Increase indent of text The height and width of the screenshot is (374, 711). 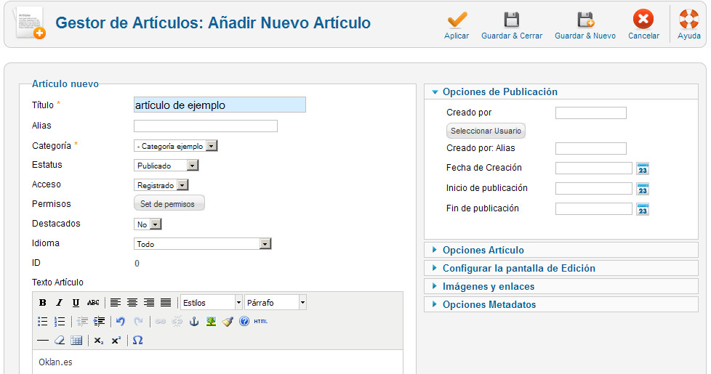pyautogui.click(x=100, y=322)
